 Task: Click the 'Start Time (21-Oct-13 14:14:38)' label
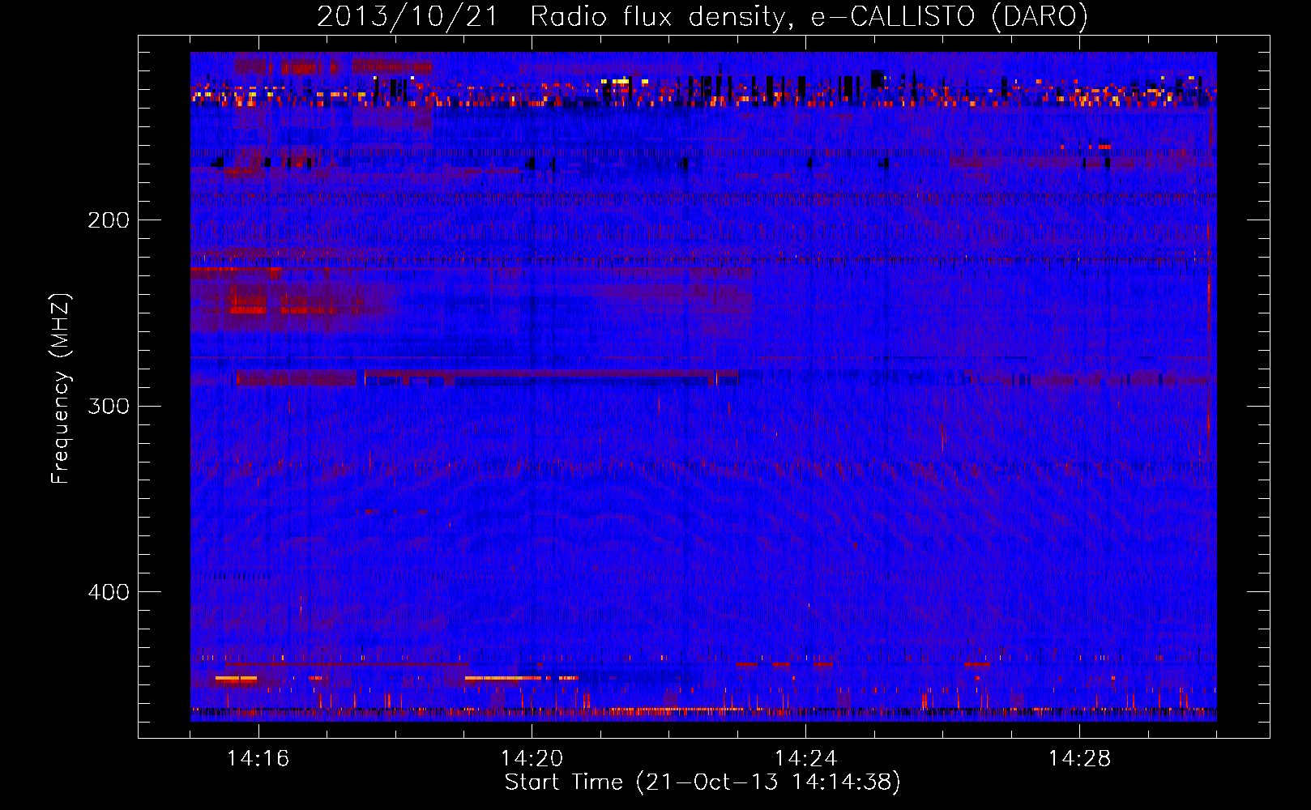click(702, 782)
